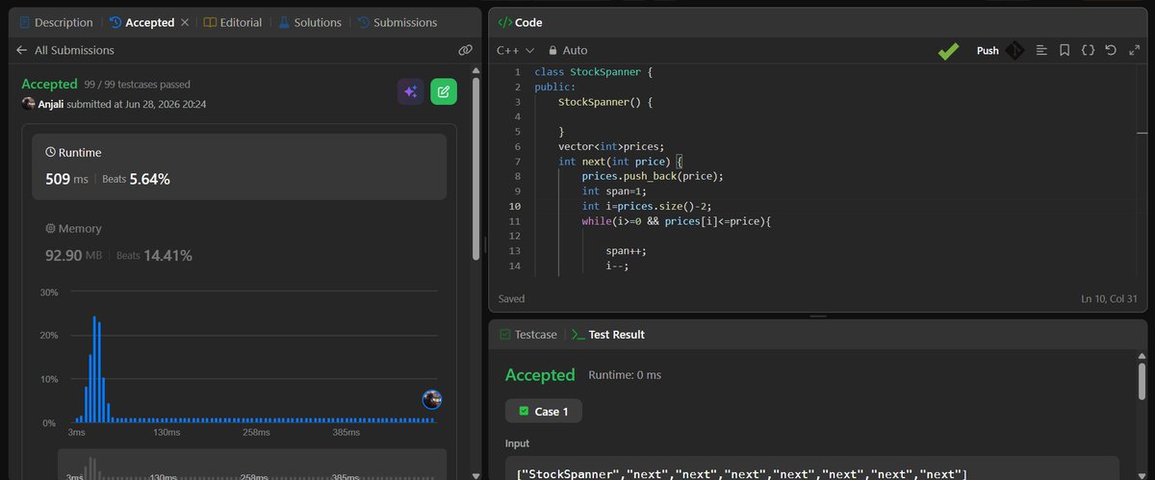
Task: Switch to the Editorial tab
Action: 232,22
